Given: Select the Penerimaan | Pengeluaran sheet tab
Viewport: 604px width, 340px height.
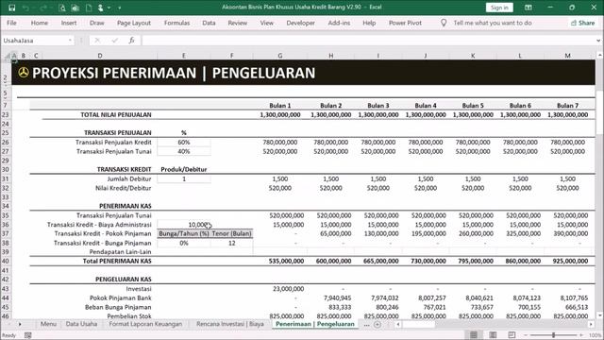Looking at the screenshot, I should point(314,324).
